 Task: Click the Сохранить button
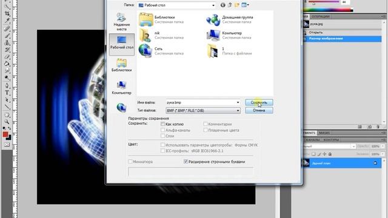click(x=259, y=102)
